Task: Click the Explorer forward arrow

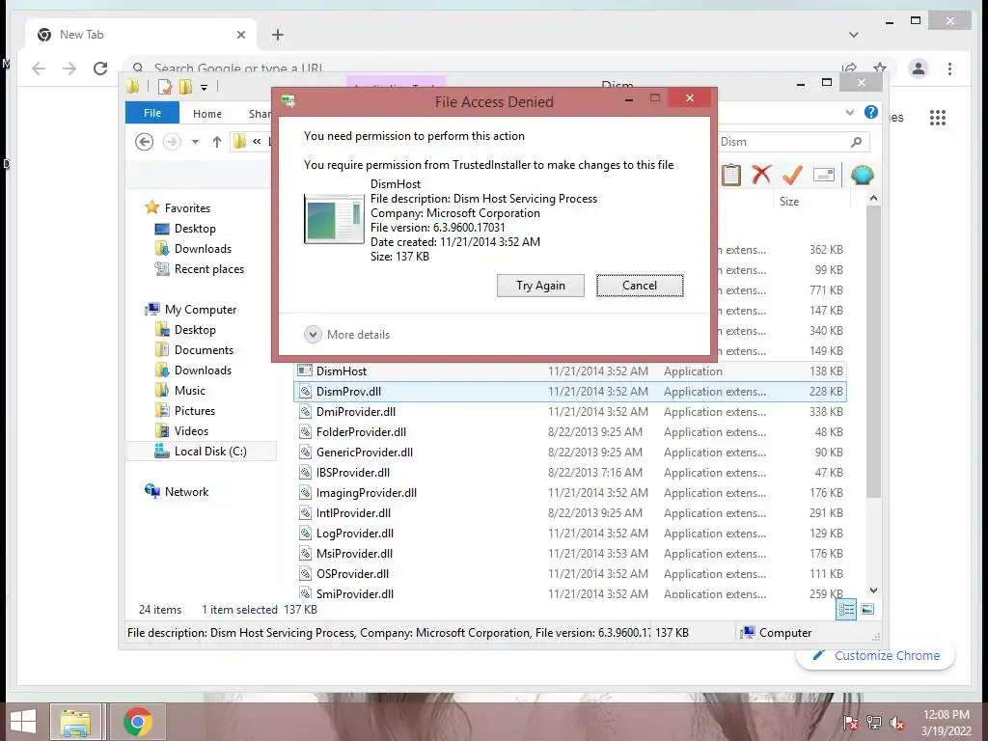Action: [x=172, y=142]
